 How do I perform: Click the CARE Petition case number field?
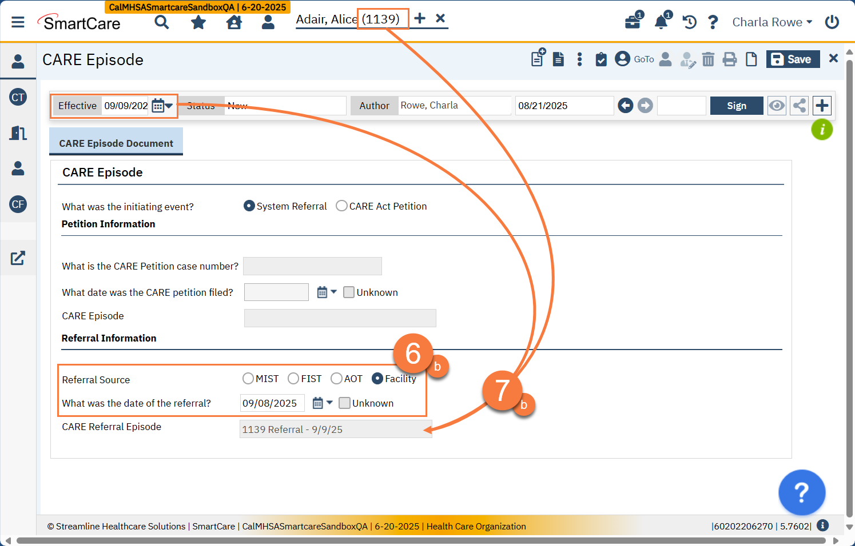[312, 266]
